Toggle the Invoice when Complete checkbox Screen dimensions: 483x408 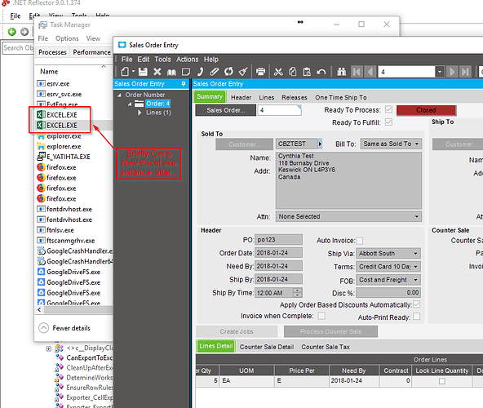click(x=321, y=316)
